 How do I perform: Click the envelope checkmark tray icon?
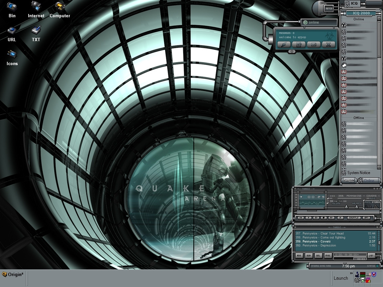(x=363, y=280)
